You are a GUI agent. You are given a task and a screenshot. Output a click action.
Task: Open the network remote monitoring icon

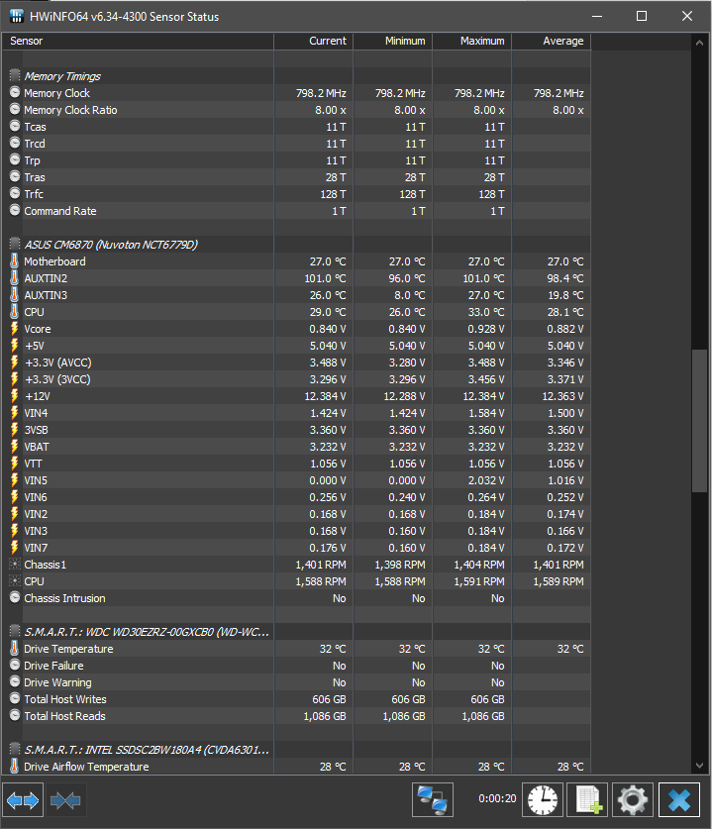[x=433, y=800]
